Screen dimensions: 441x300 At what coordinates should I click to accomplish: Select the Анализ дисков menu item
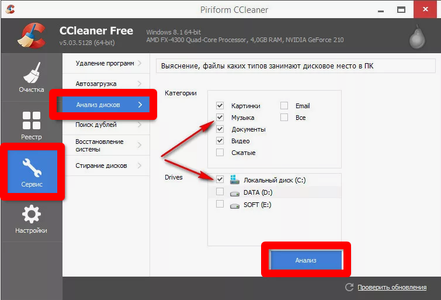[106, 105]
